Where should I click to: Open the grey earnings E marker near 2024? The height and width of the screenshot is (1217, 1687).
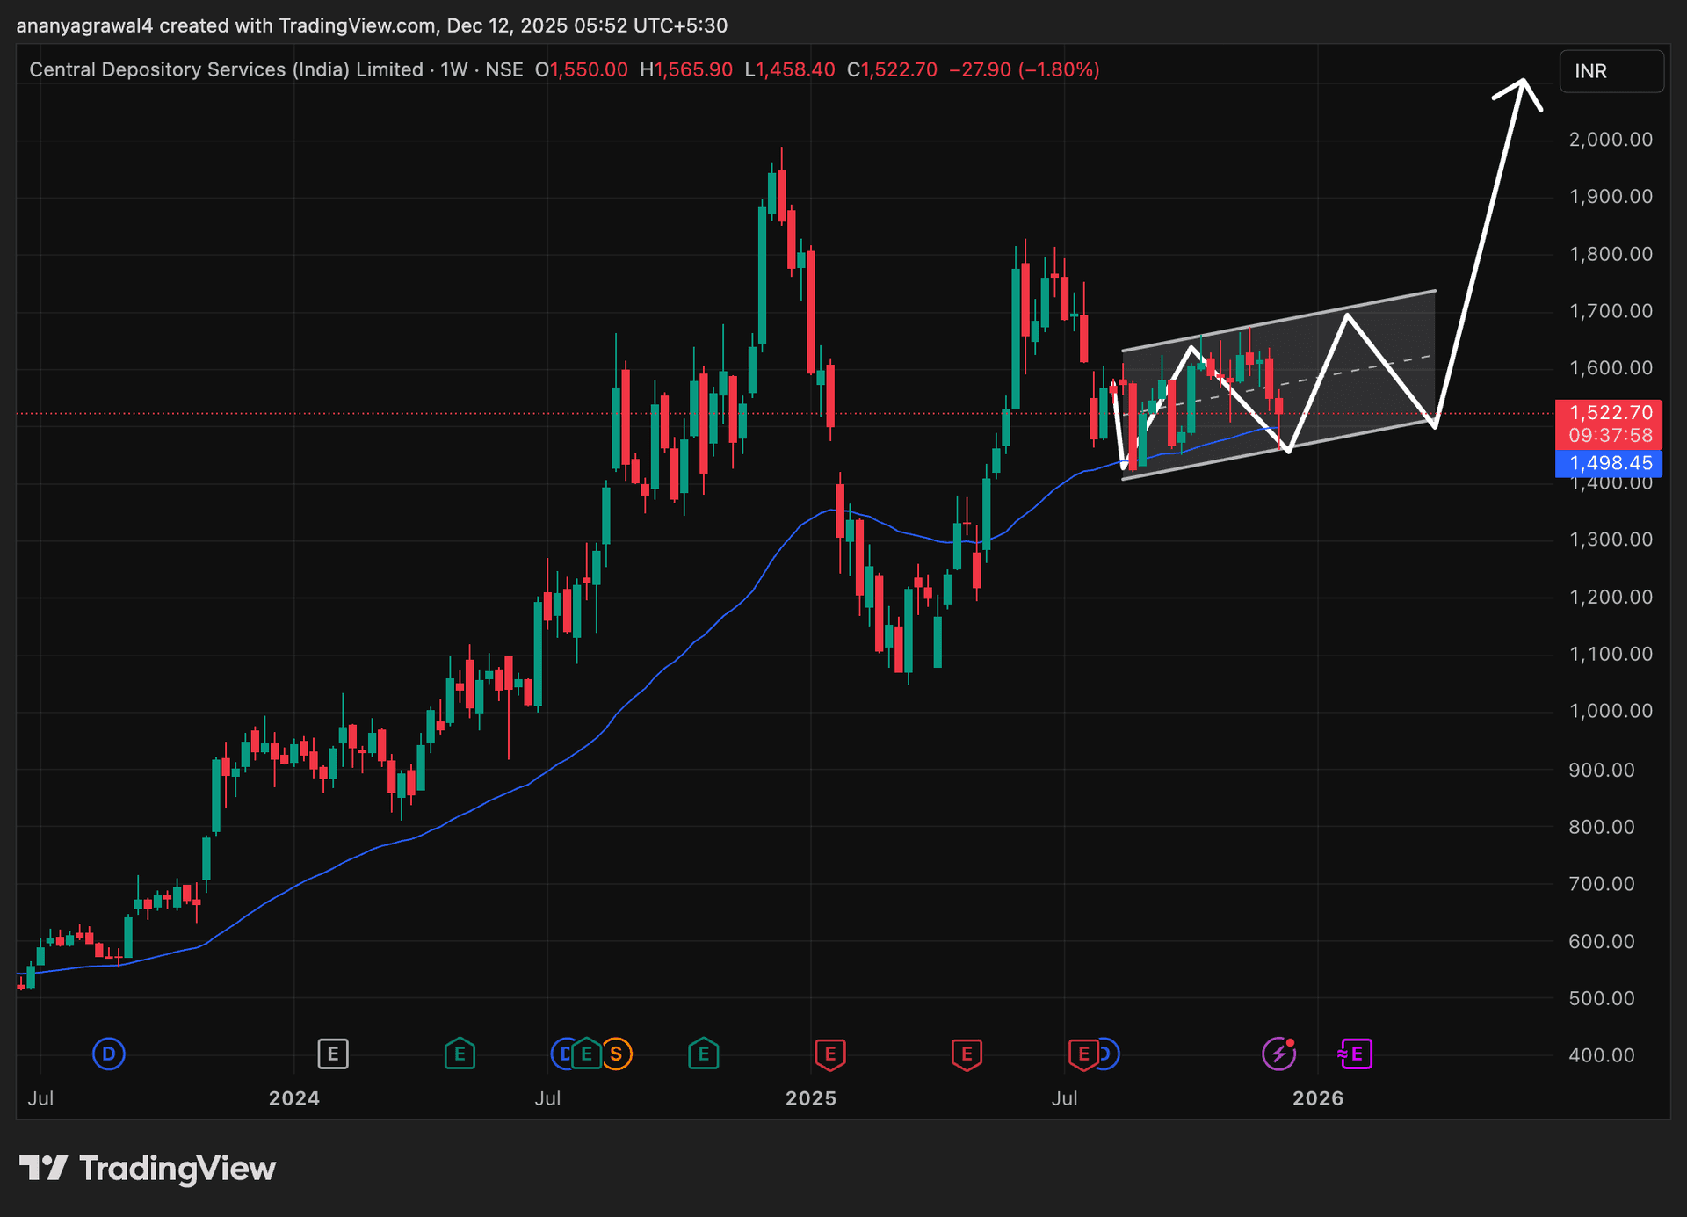coord(333,1053)
